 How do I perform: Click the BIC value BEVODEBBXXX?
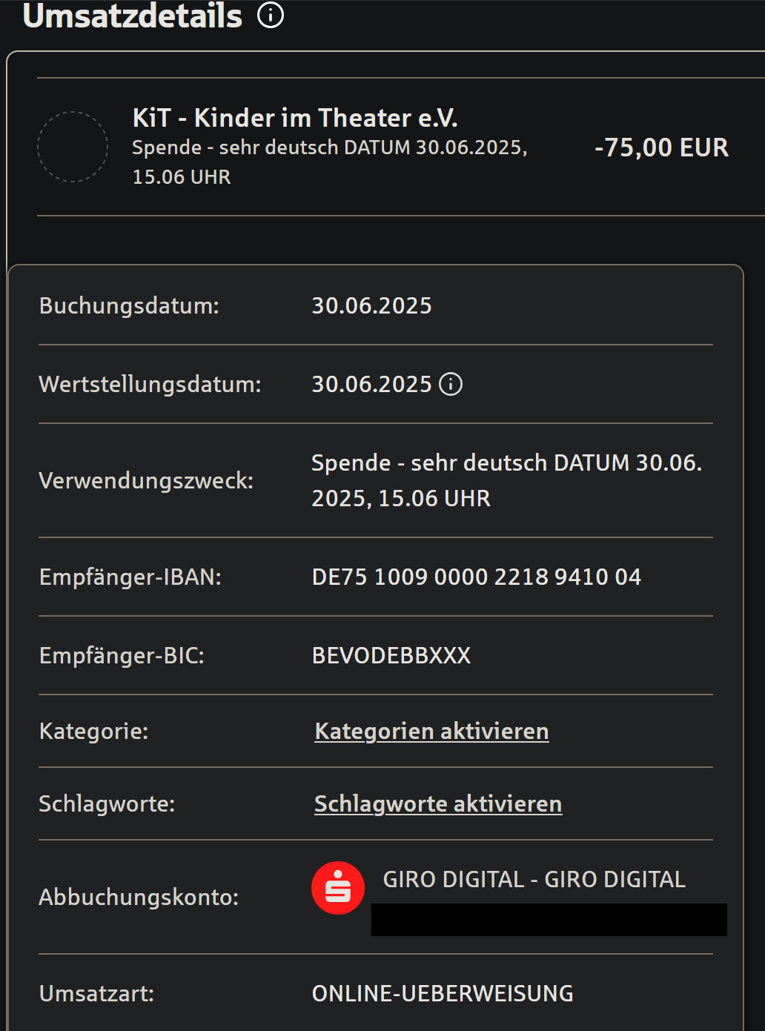(391, 655)
